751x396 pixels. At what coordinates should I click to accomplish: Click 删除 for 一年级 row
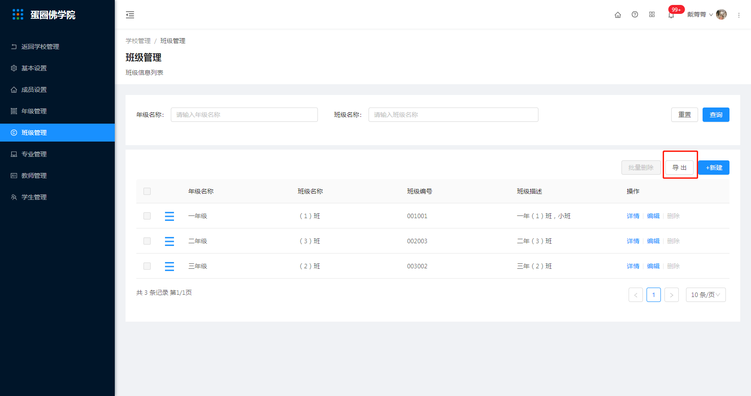click(673, 216)
